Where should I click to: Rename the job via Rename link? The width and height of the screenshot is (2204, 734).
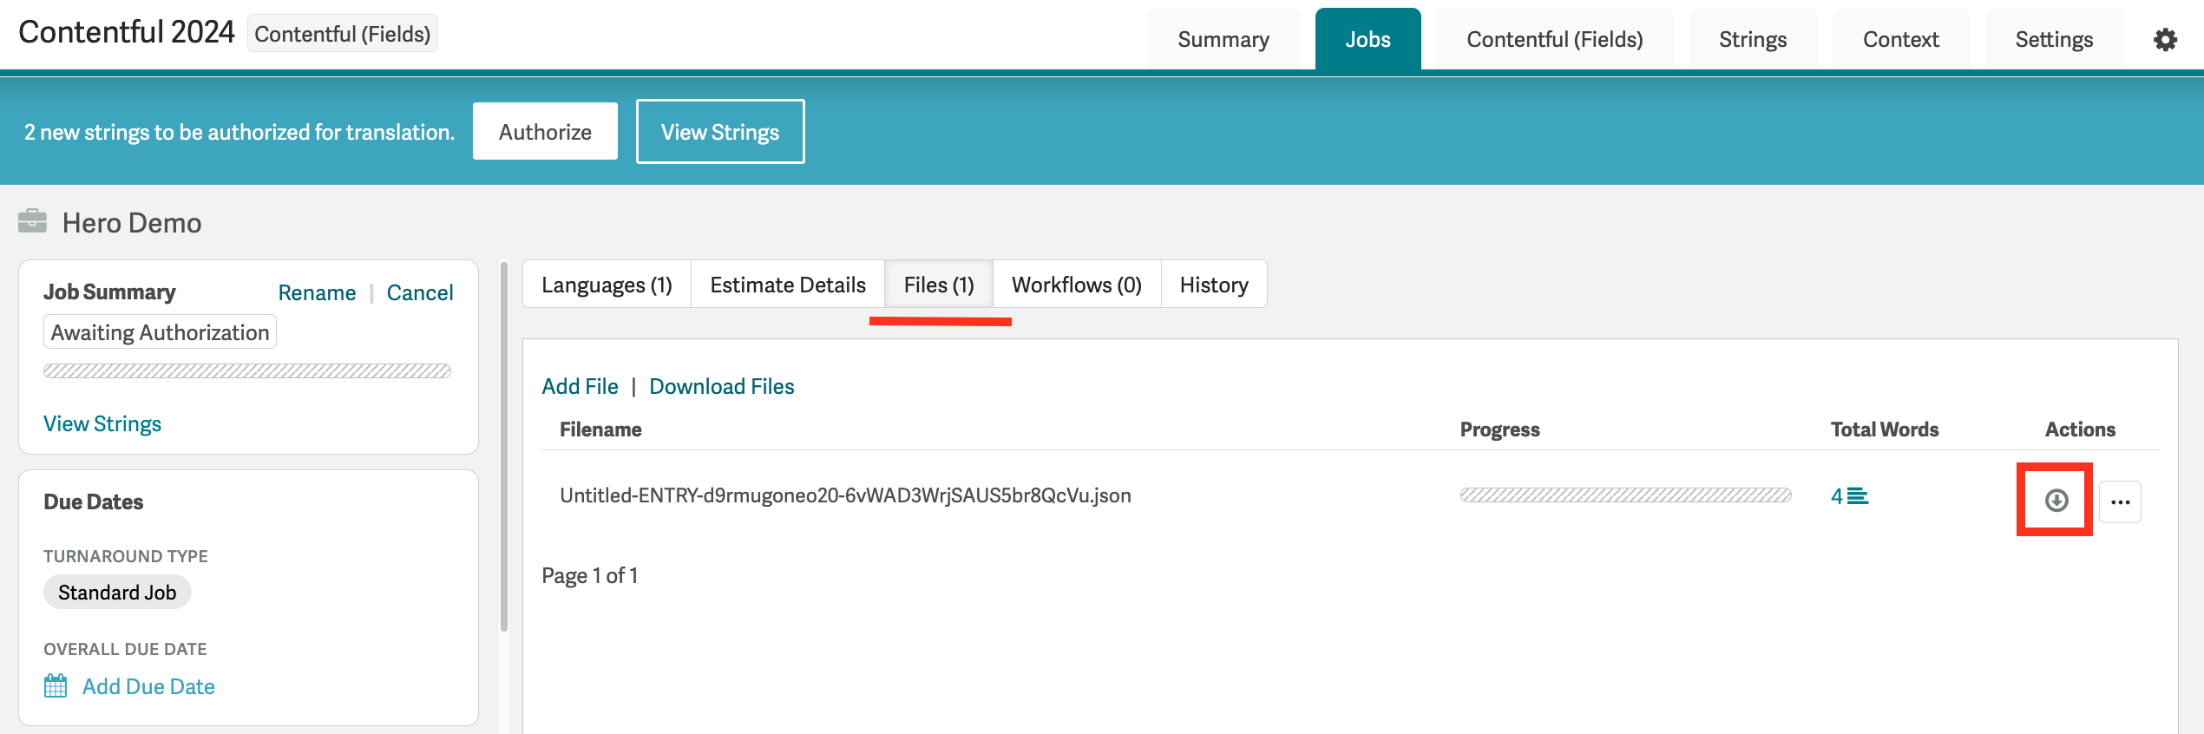(317, 293)
